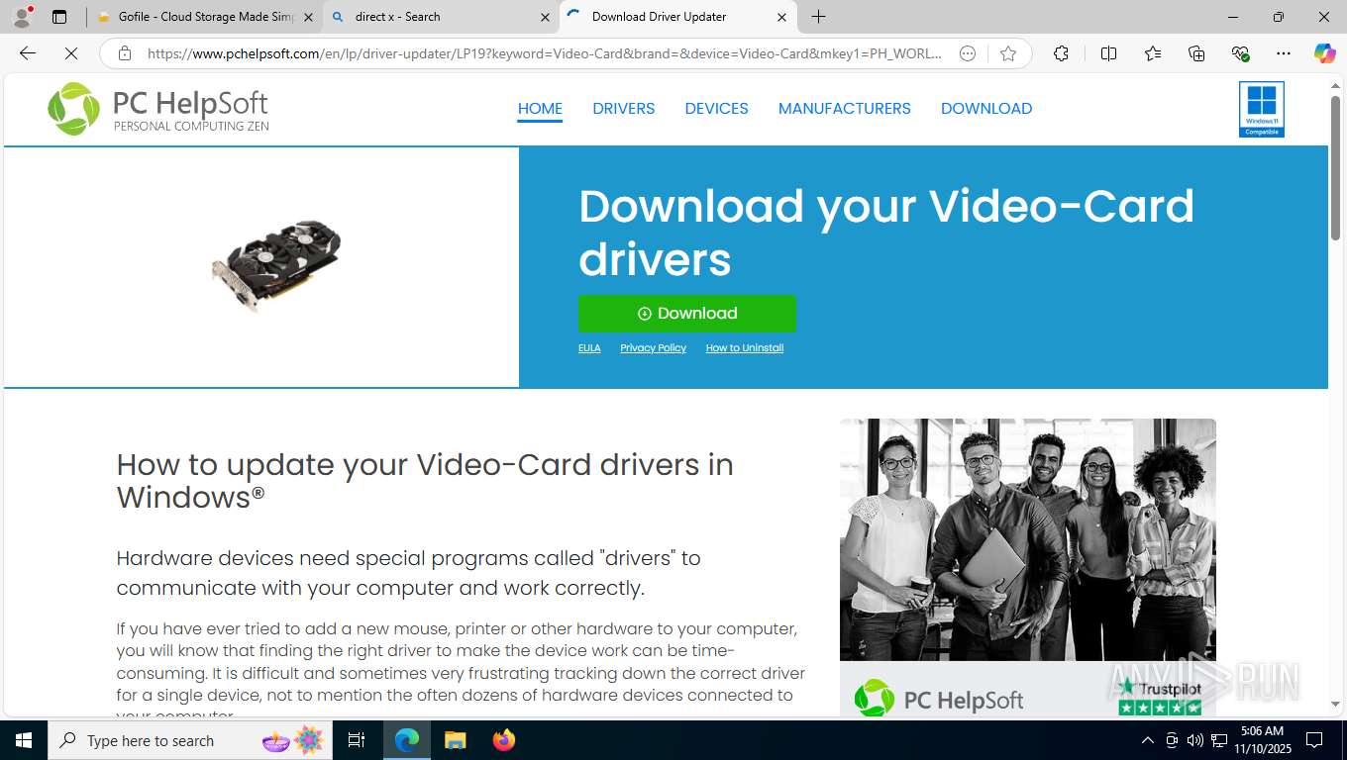Click the team photo image

click(x=1027, y=539)
